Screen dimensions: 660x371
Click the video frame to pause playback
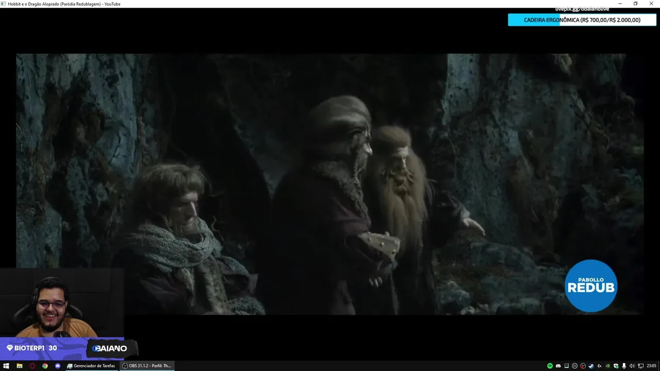[330, 184]
